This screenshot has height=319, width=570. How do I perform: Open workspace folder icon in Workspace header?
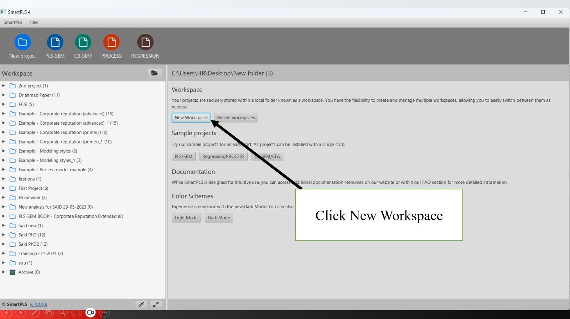click(154, 73)
